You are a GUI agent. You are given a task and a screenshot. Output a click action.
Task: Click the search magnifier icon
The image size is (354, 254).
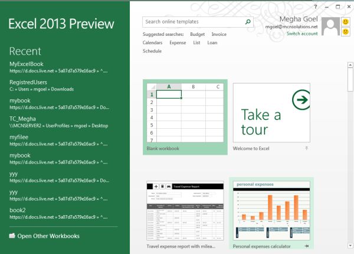(248, 22)
